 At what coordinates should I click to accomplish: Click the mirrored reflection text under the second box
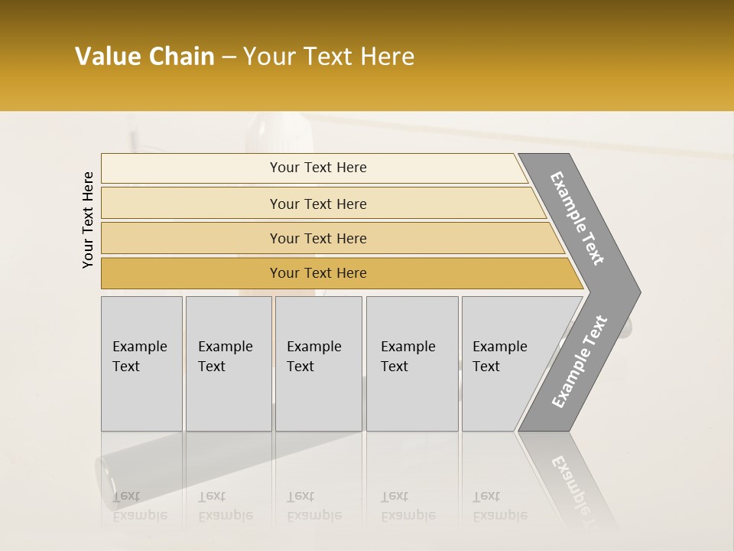(x=226, y=506)
